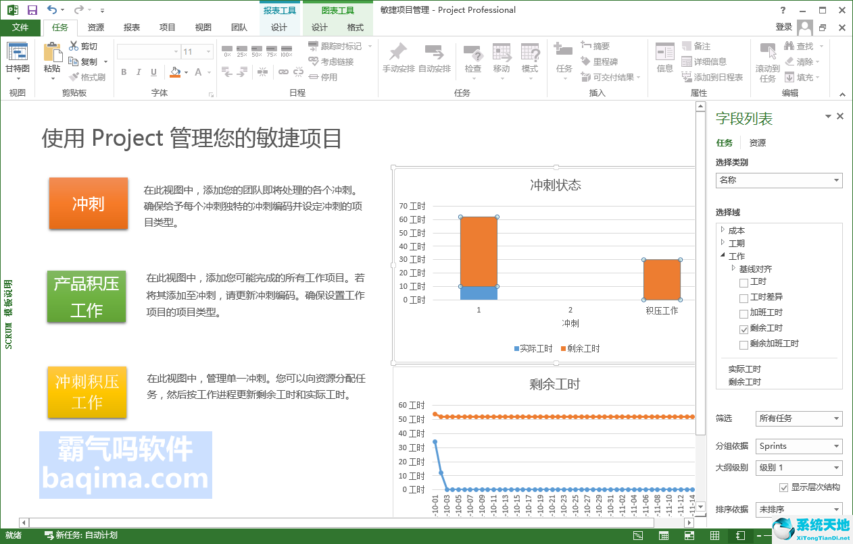
Task: Open the 选择类别 dropdown showing 名称
Action: click(x=779, y=180)
